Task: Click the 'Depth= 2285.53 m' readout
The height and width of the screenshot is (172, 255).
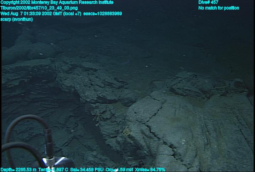Action: click(18, 170)
